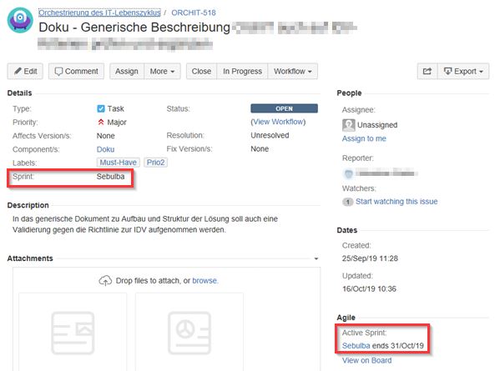Click the Assign button
The image size is (500, 371).
pos(127,71)
